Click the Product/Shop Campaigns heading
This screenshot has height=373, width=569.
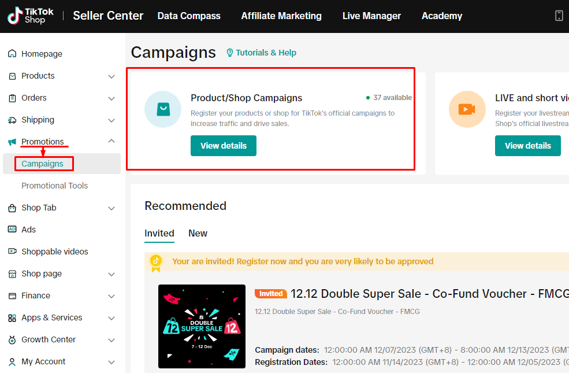(247, 98)
